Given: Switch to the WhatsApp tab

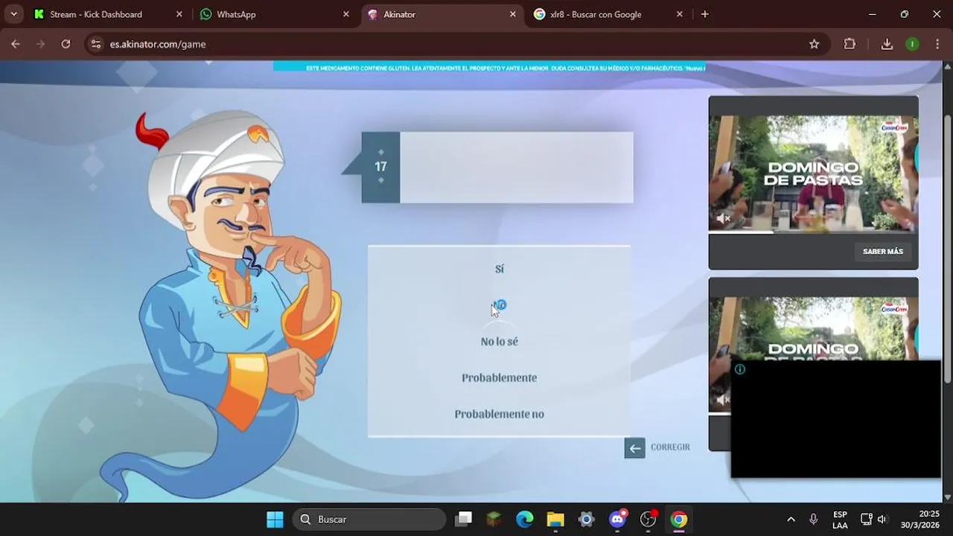Looking at the screenshot, I should 274,14.
